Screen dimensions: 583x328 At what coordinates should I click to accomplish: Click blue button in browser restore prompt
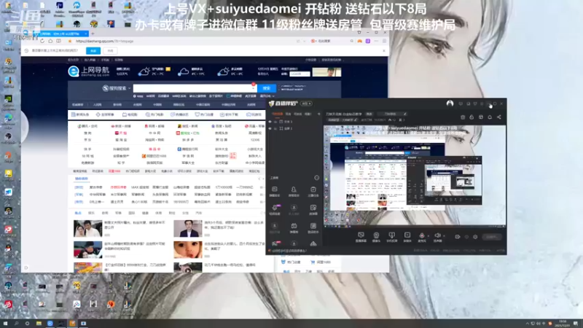tap(93, 50)
